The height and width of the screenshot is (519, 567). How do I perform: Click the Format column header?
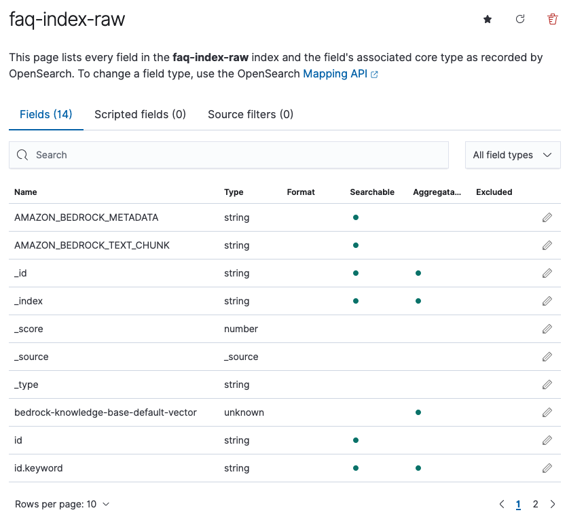pyautogui.click(x=301, y=192)
